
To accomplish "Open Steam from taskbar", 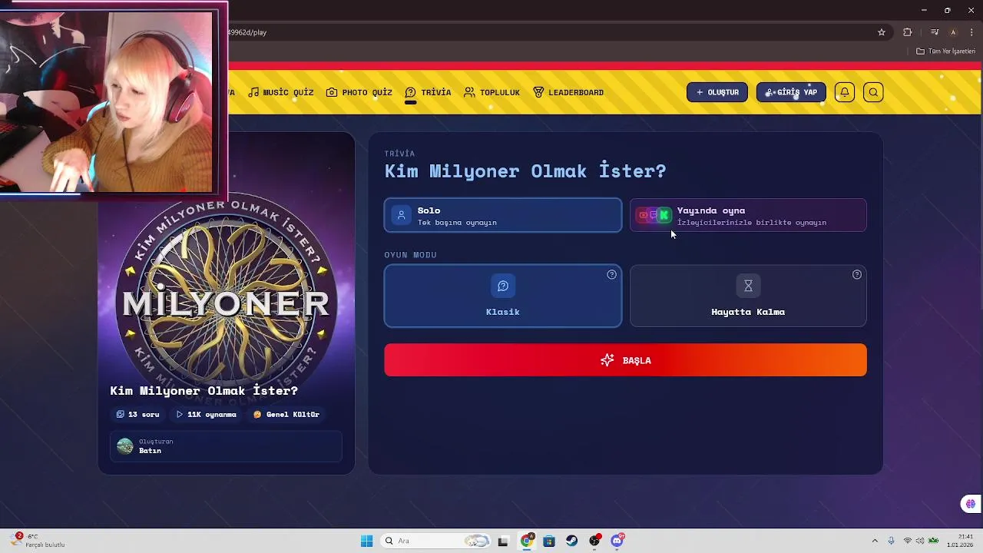I will click(x=572, y=541).
